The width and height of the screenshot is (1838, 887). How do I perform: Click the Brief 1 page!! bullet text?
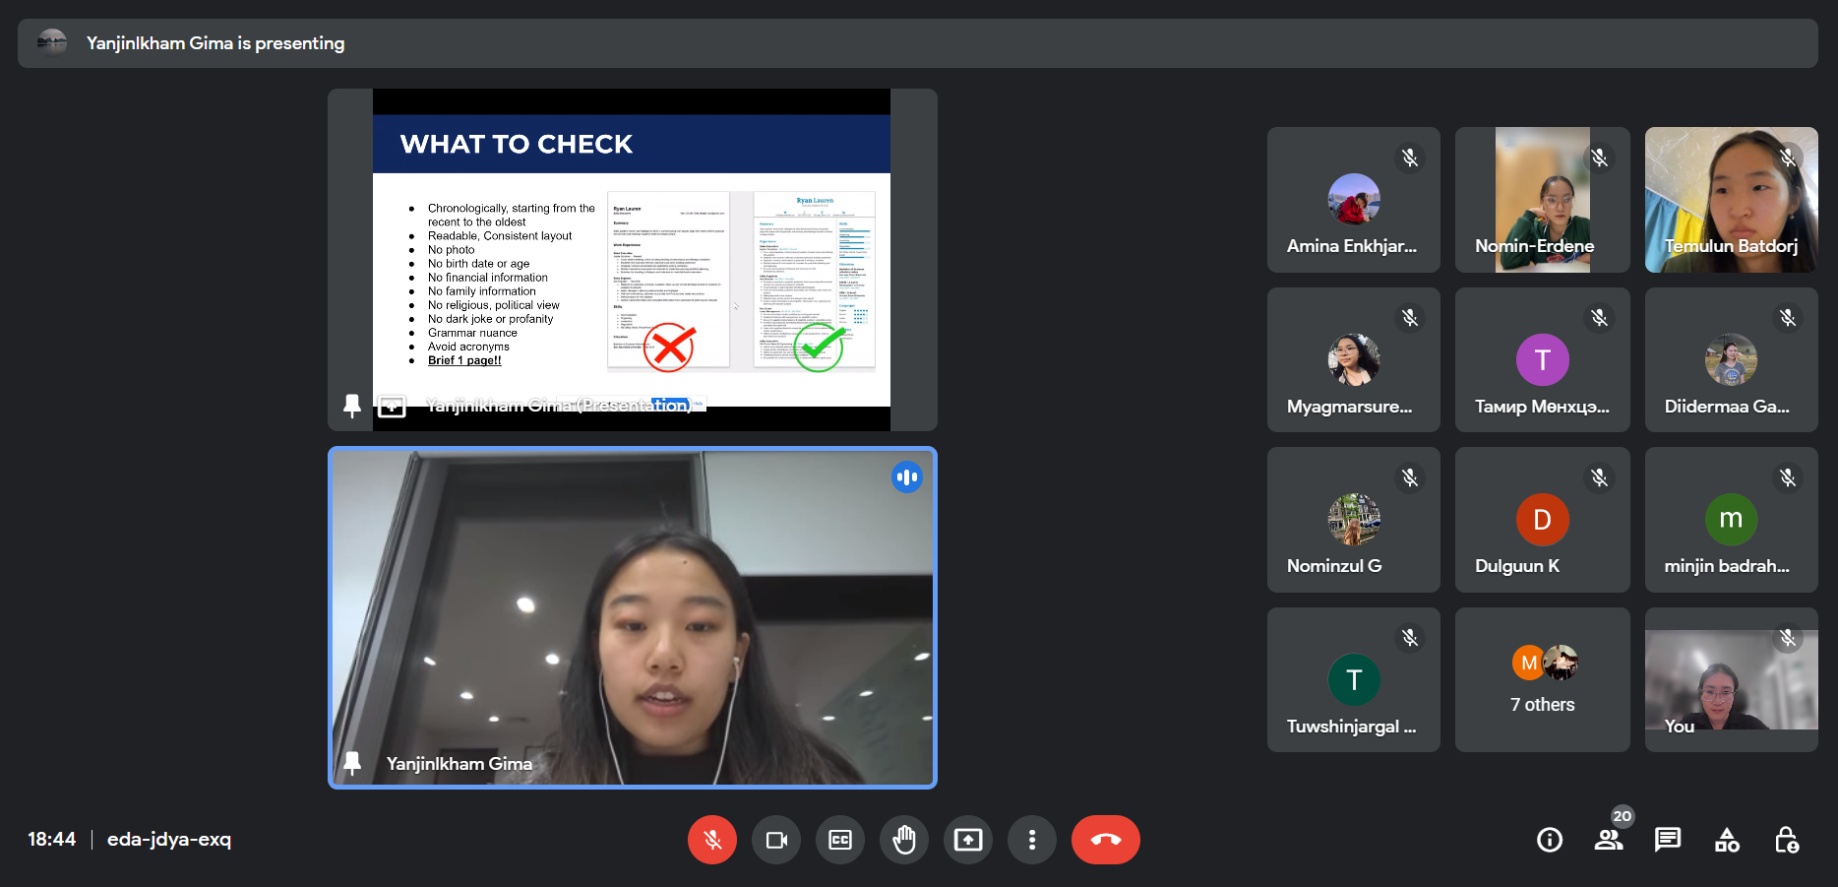tap(464, 360)
